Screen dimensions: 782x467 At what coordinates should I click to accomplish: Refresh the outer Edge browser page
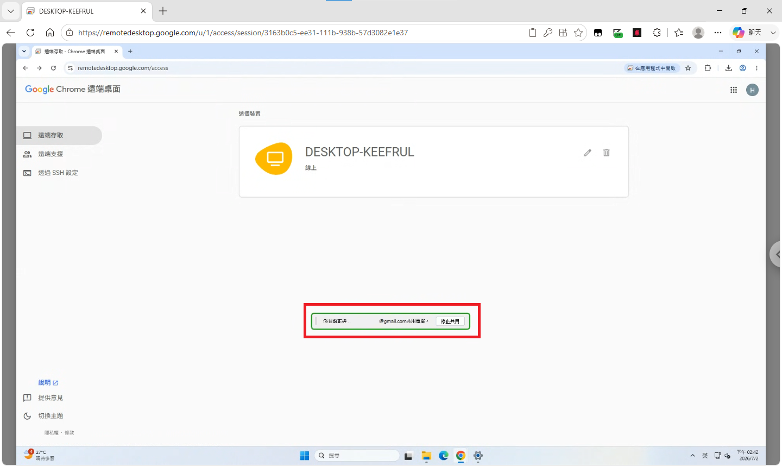click(x=30, y=33)
